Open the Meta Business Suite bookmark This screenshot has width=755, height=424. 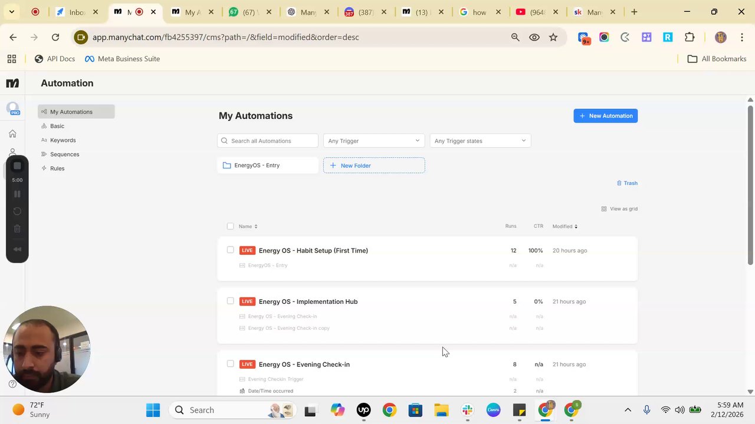click(x=123, y=59)
